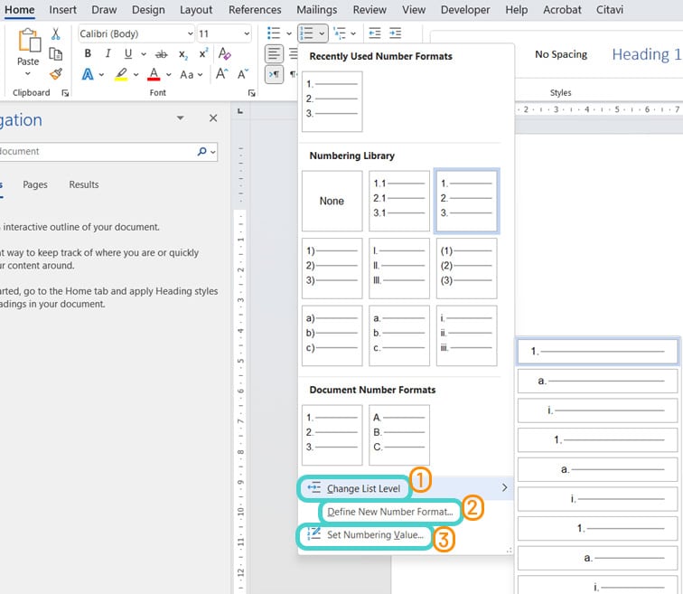Click the Numbering dropdown arrow

coord(322,33)
